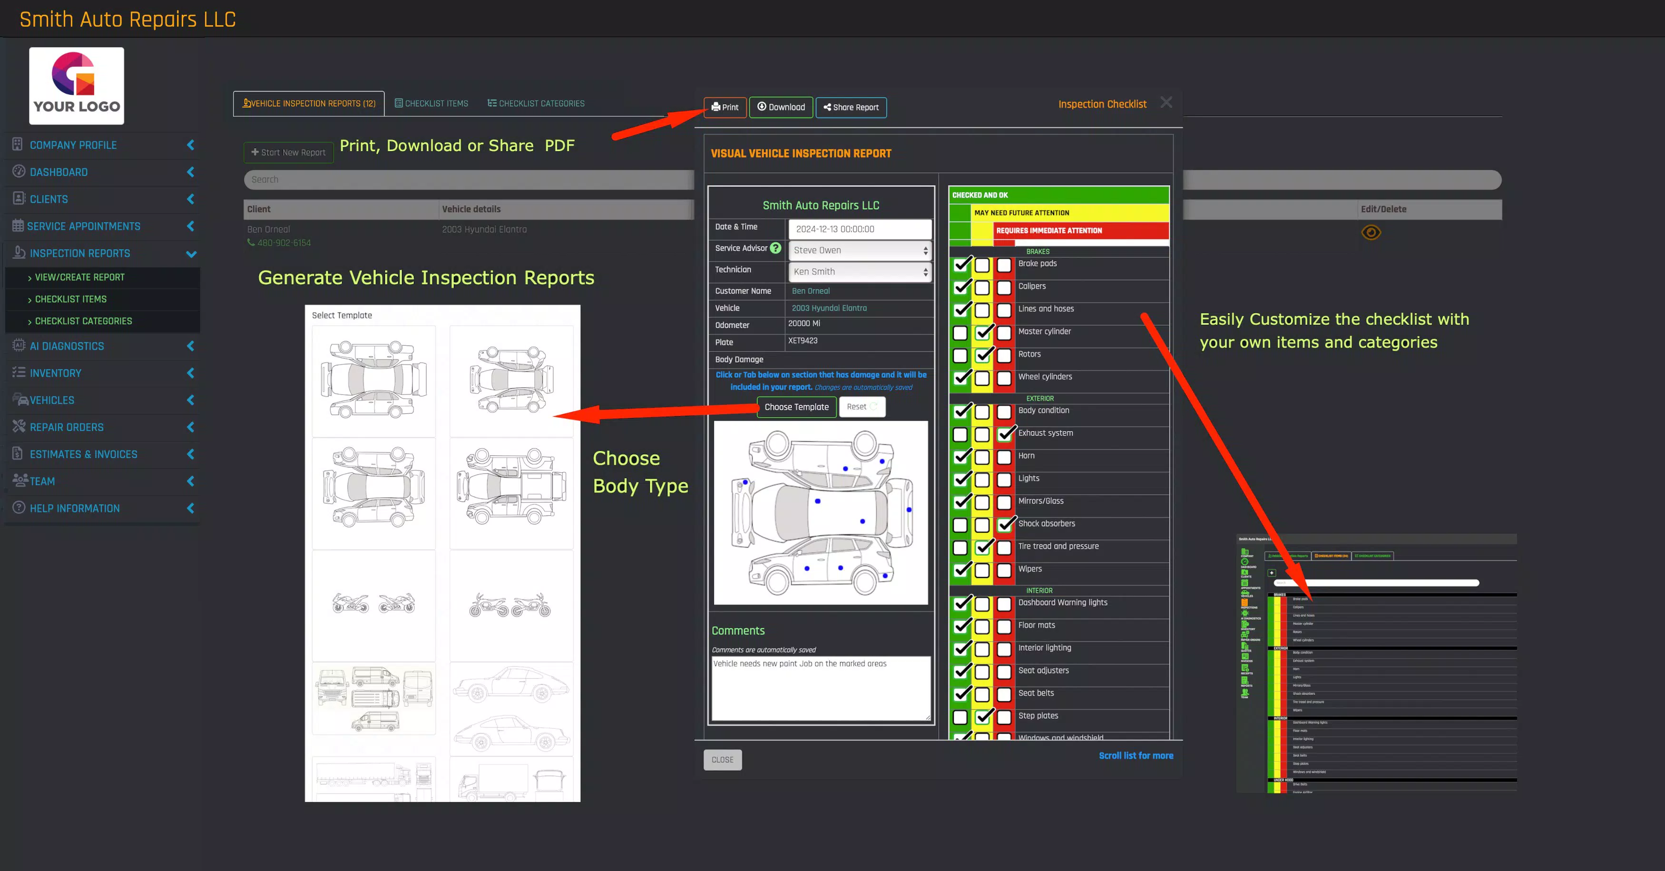The width and height of the screenshot is (1665, 871).
Task: Click the AI Diagnostics chip icon
Action: coord(18,345)
